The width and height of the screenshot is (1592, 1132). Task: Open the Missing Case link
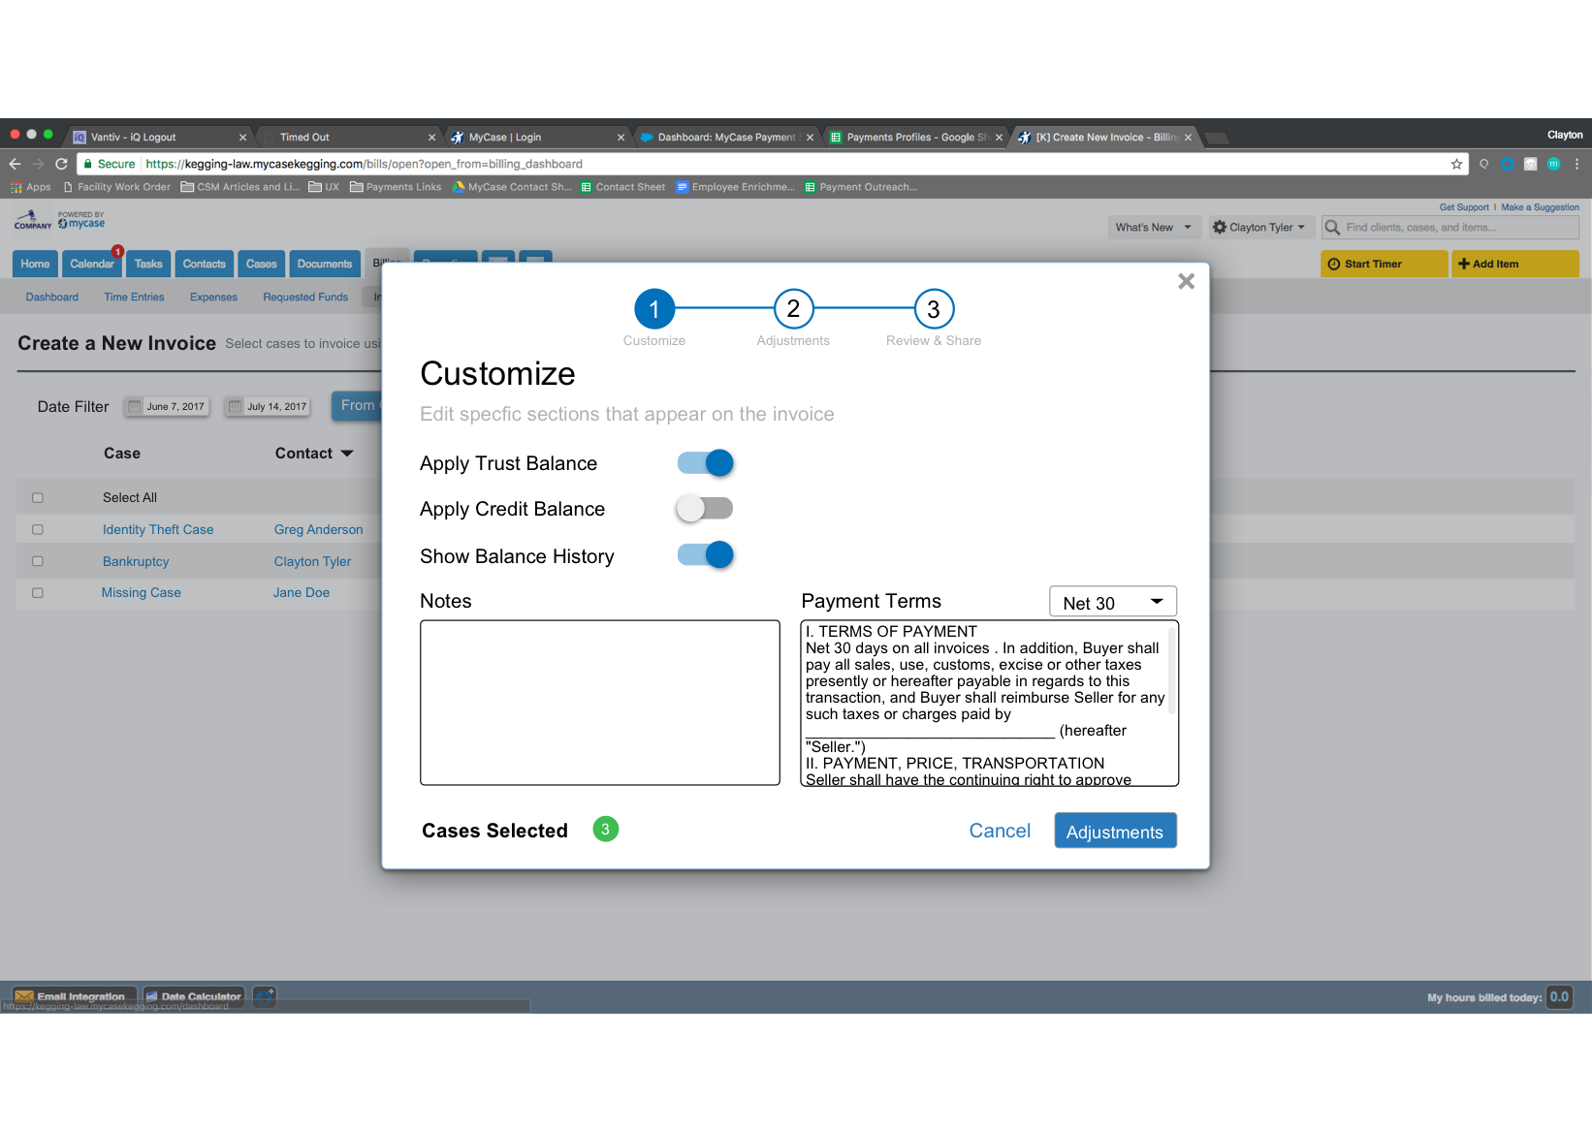pos(142,592)
